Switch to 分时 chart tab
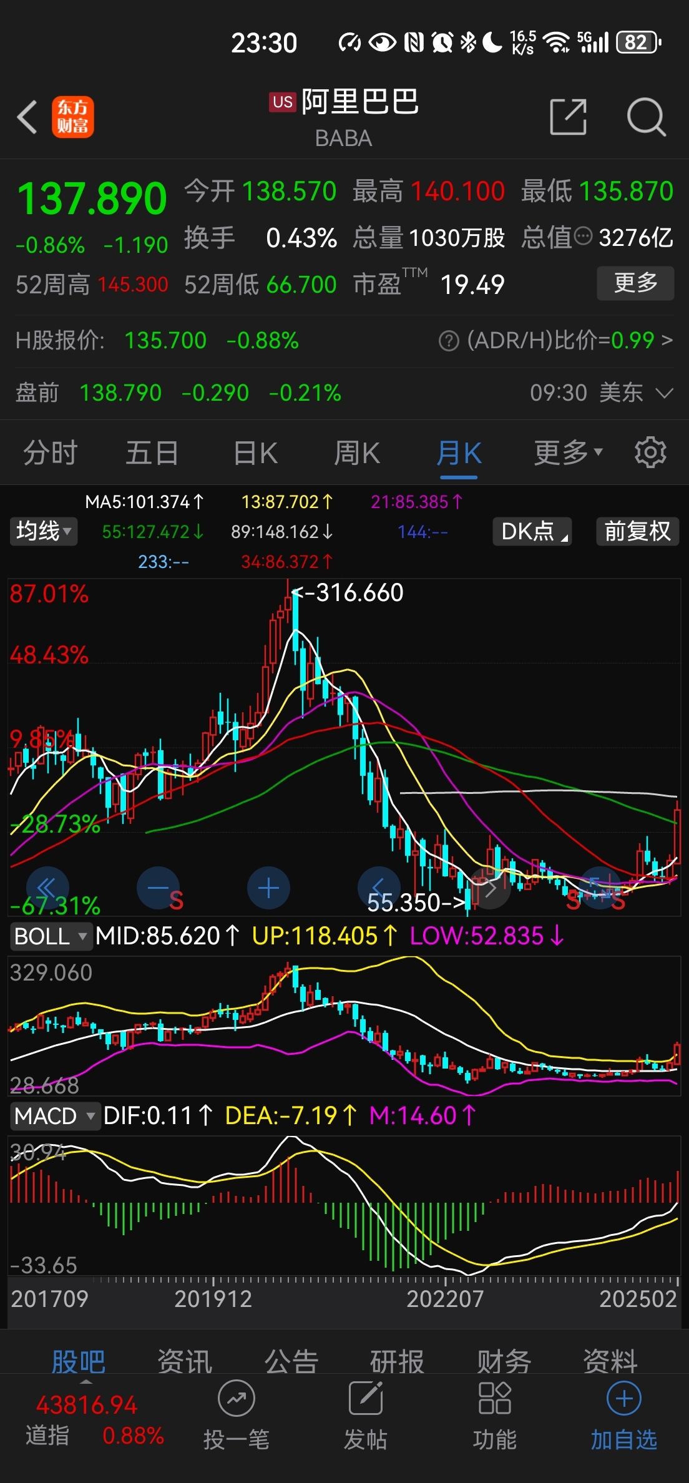 (51, 453)
